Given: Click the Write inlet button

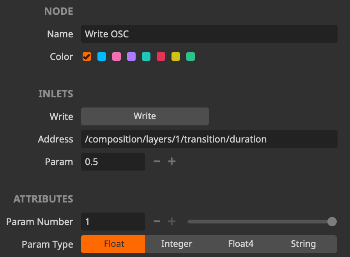Looking at the screenshot, I should (145, 116).
